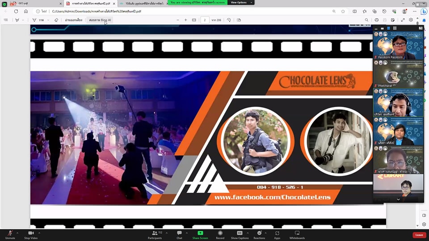Open Reactions menu

(x=259, y=235)
